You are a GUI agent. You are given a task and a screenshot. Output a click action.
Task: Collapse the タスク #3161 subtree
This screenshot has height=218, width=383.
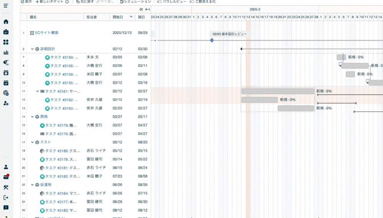click(x=38, y=91)
